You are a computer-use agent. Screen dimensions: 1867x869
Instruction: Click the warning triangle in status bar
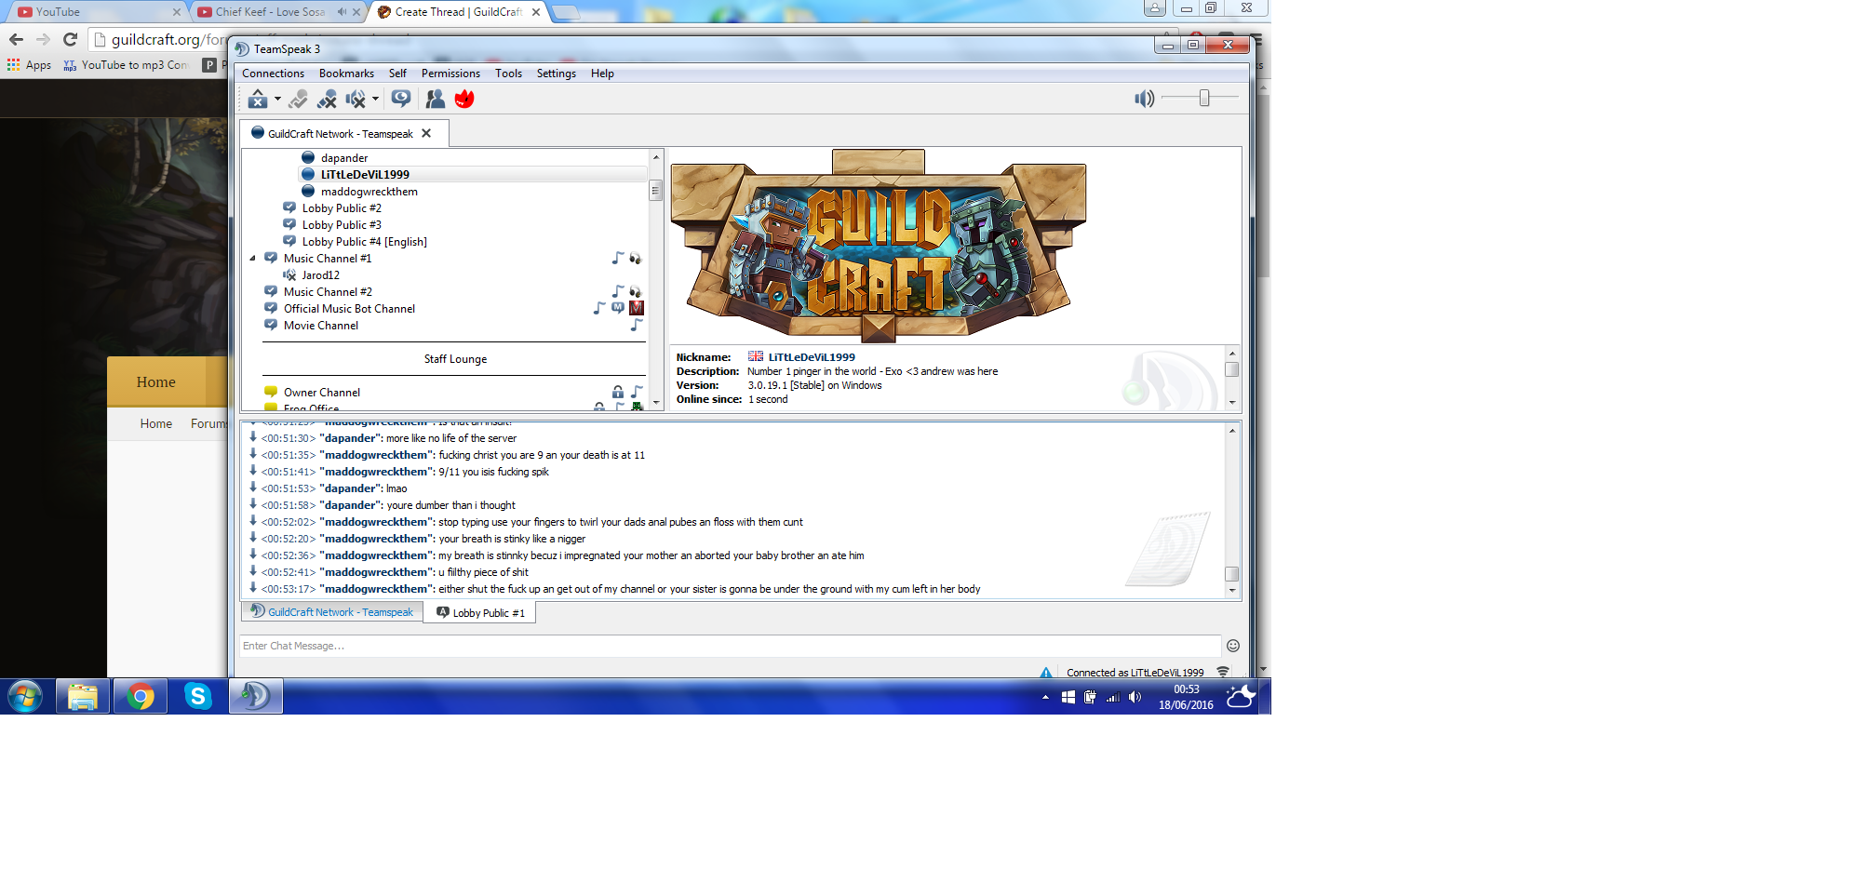1046,673
